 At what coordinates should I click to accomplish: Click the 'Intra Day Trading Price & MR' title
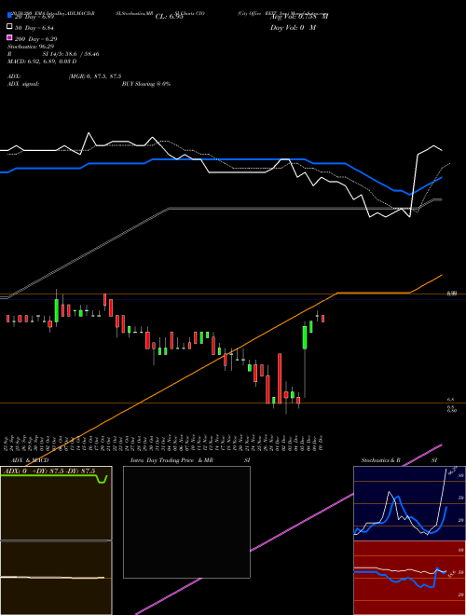coord(171,460)
